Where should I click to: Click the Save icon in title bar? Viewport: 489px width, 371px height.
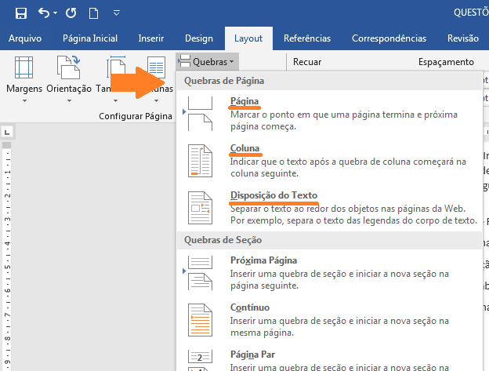tap(21, 13)
